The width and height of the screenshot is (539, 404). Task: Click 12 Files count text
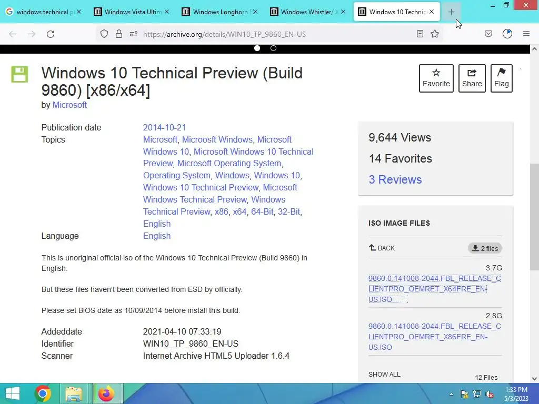click(486, 378)
